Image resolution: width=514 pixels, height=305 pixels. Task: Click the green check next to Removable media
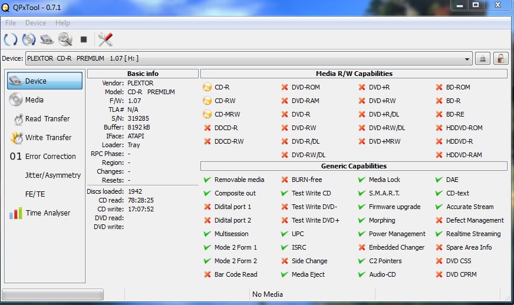click(207, 180)
